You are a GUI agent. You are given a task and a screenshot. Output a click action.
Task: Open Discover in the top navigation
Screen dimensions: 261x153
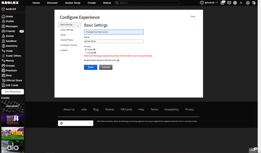click(x=52, y=3)
